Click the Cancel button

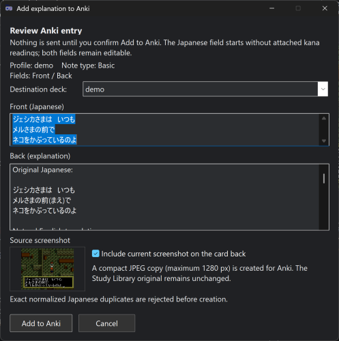[x=106, y=323]
